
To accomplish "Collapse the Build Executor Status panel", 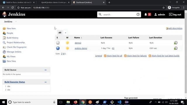I will (46, 82).
